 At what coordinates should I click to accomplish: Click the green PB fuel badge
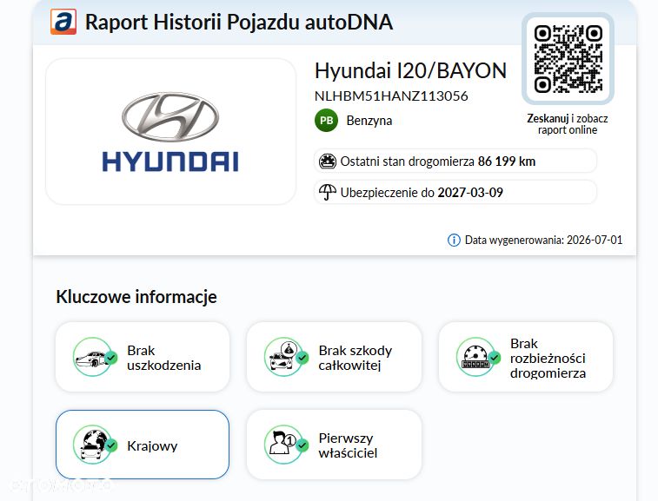[327, 121]
